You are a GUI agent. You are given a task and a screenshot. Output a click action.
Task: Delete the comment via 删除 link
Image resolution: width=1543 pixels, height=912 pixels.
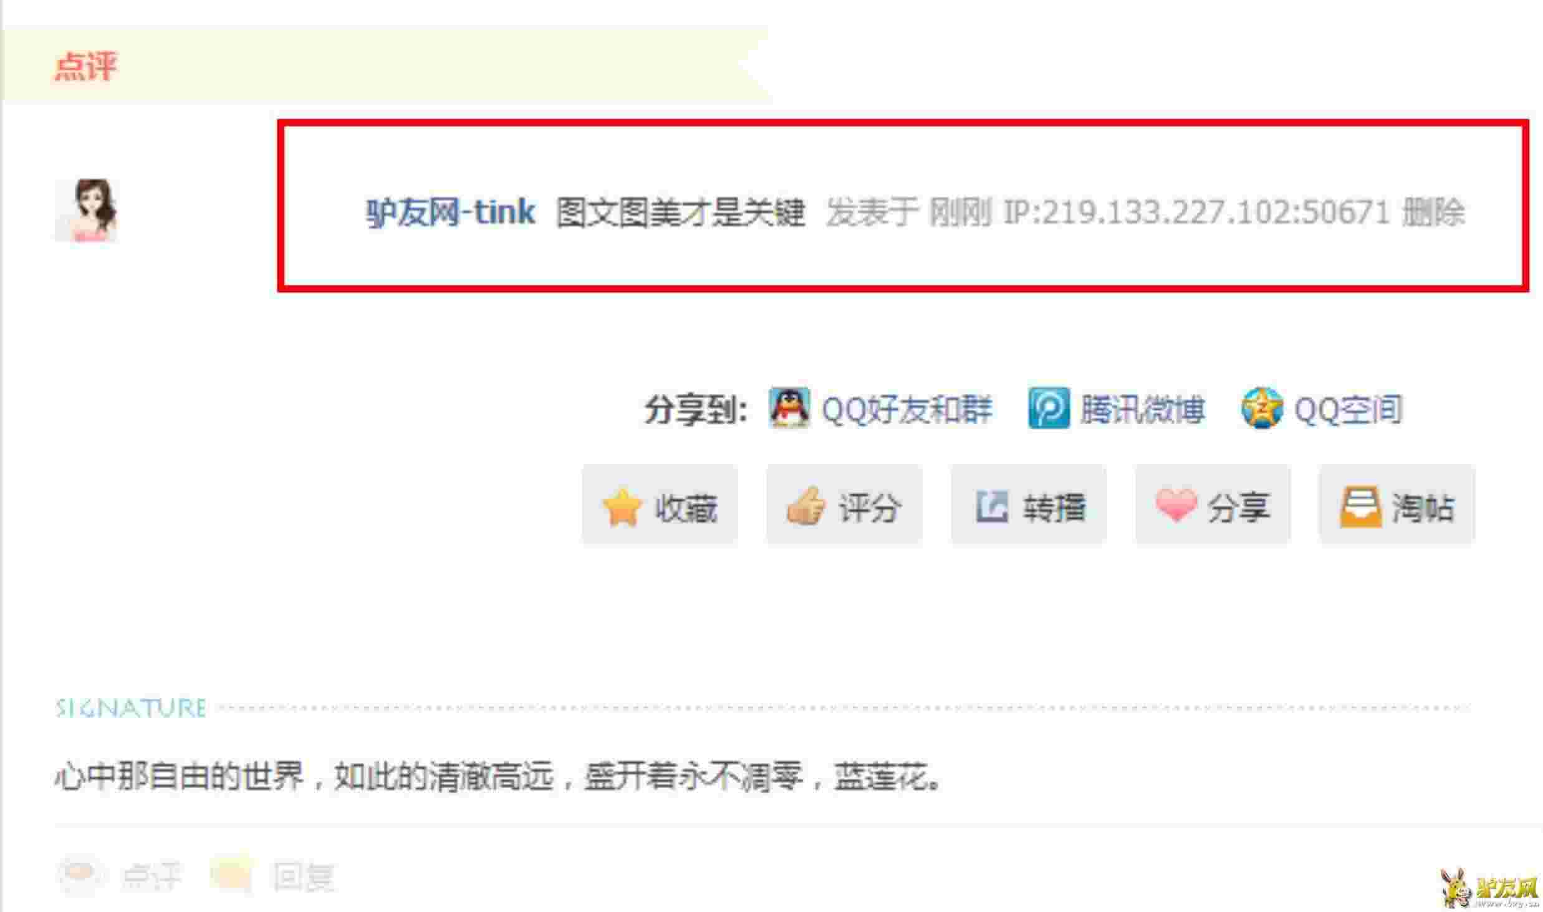pyautogui.click(x=1433, y=213)
